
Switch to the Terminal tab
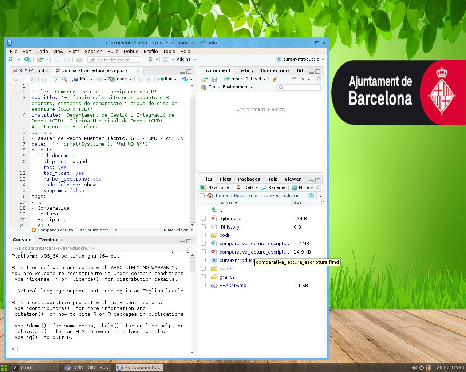[48, 240]
